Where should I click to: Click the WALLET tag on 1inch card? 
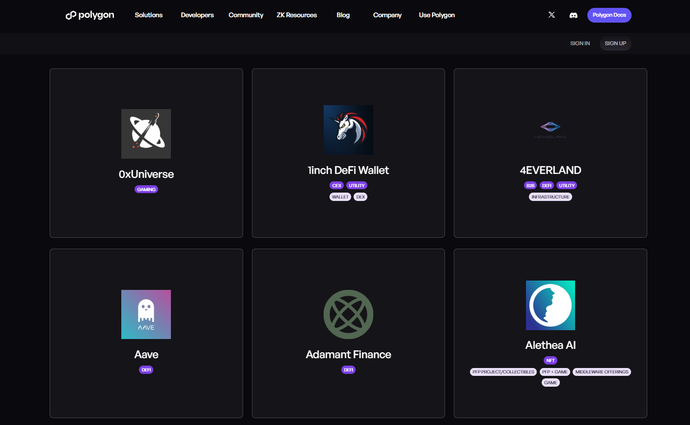(x=340, y=197)
